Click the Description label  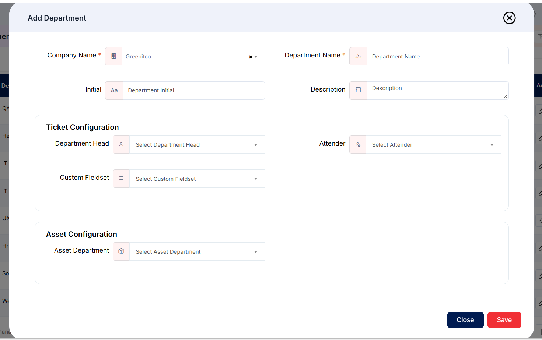tap(328, 89)
